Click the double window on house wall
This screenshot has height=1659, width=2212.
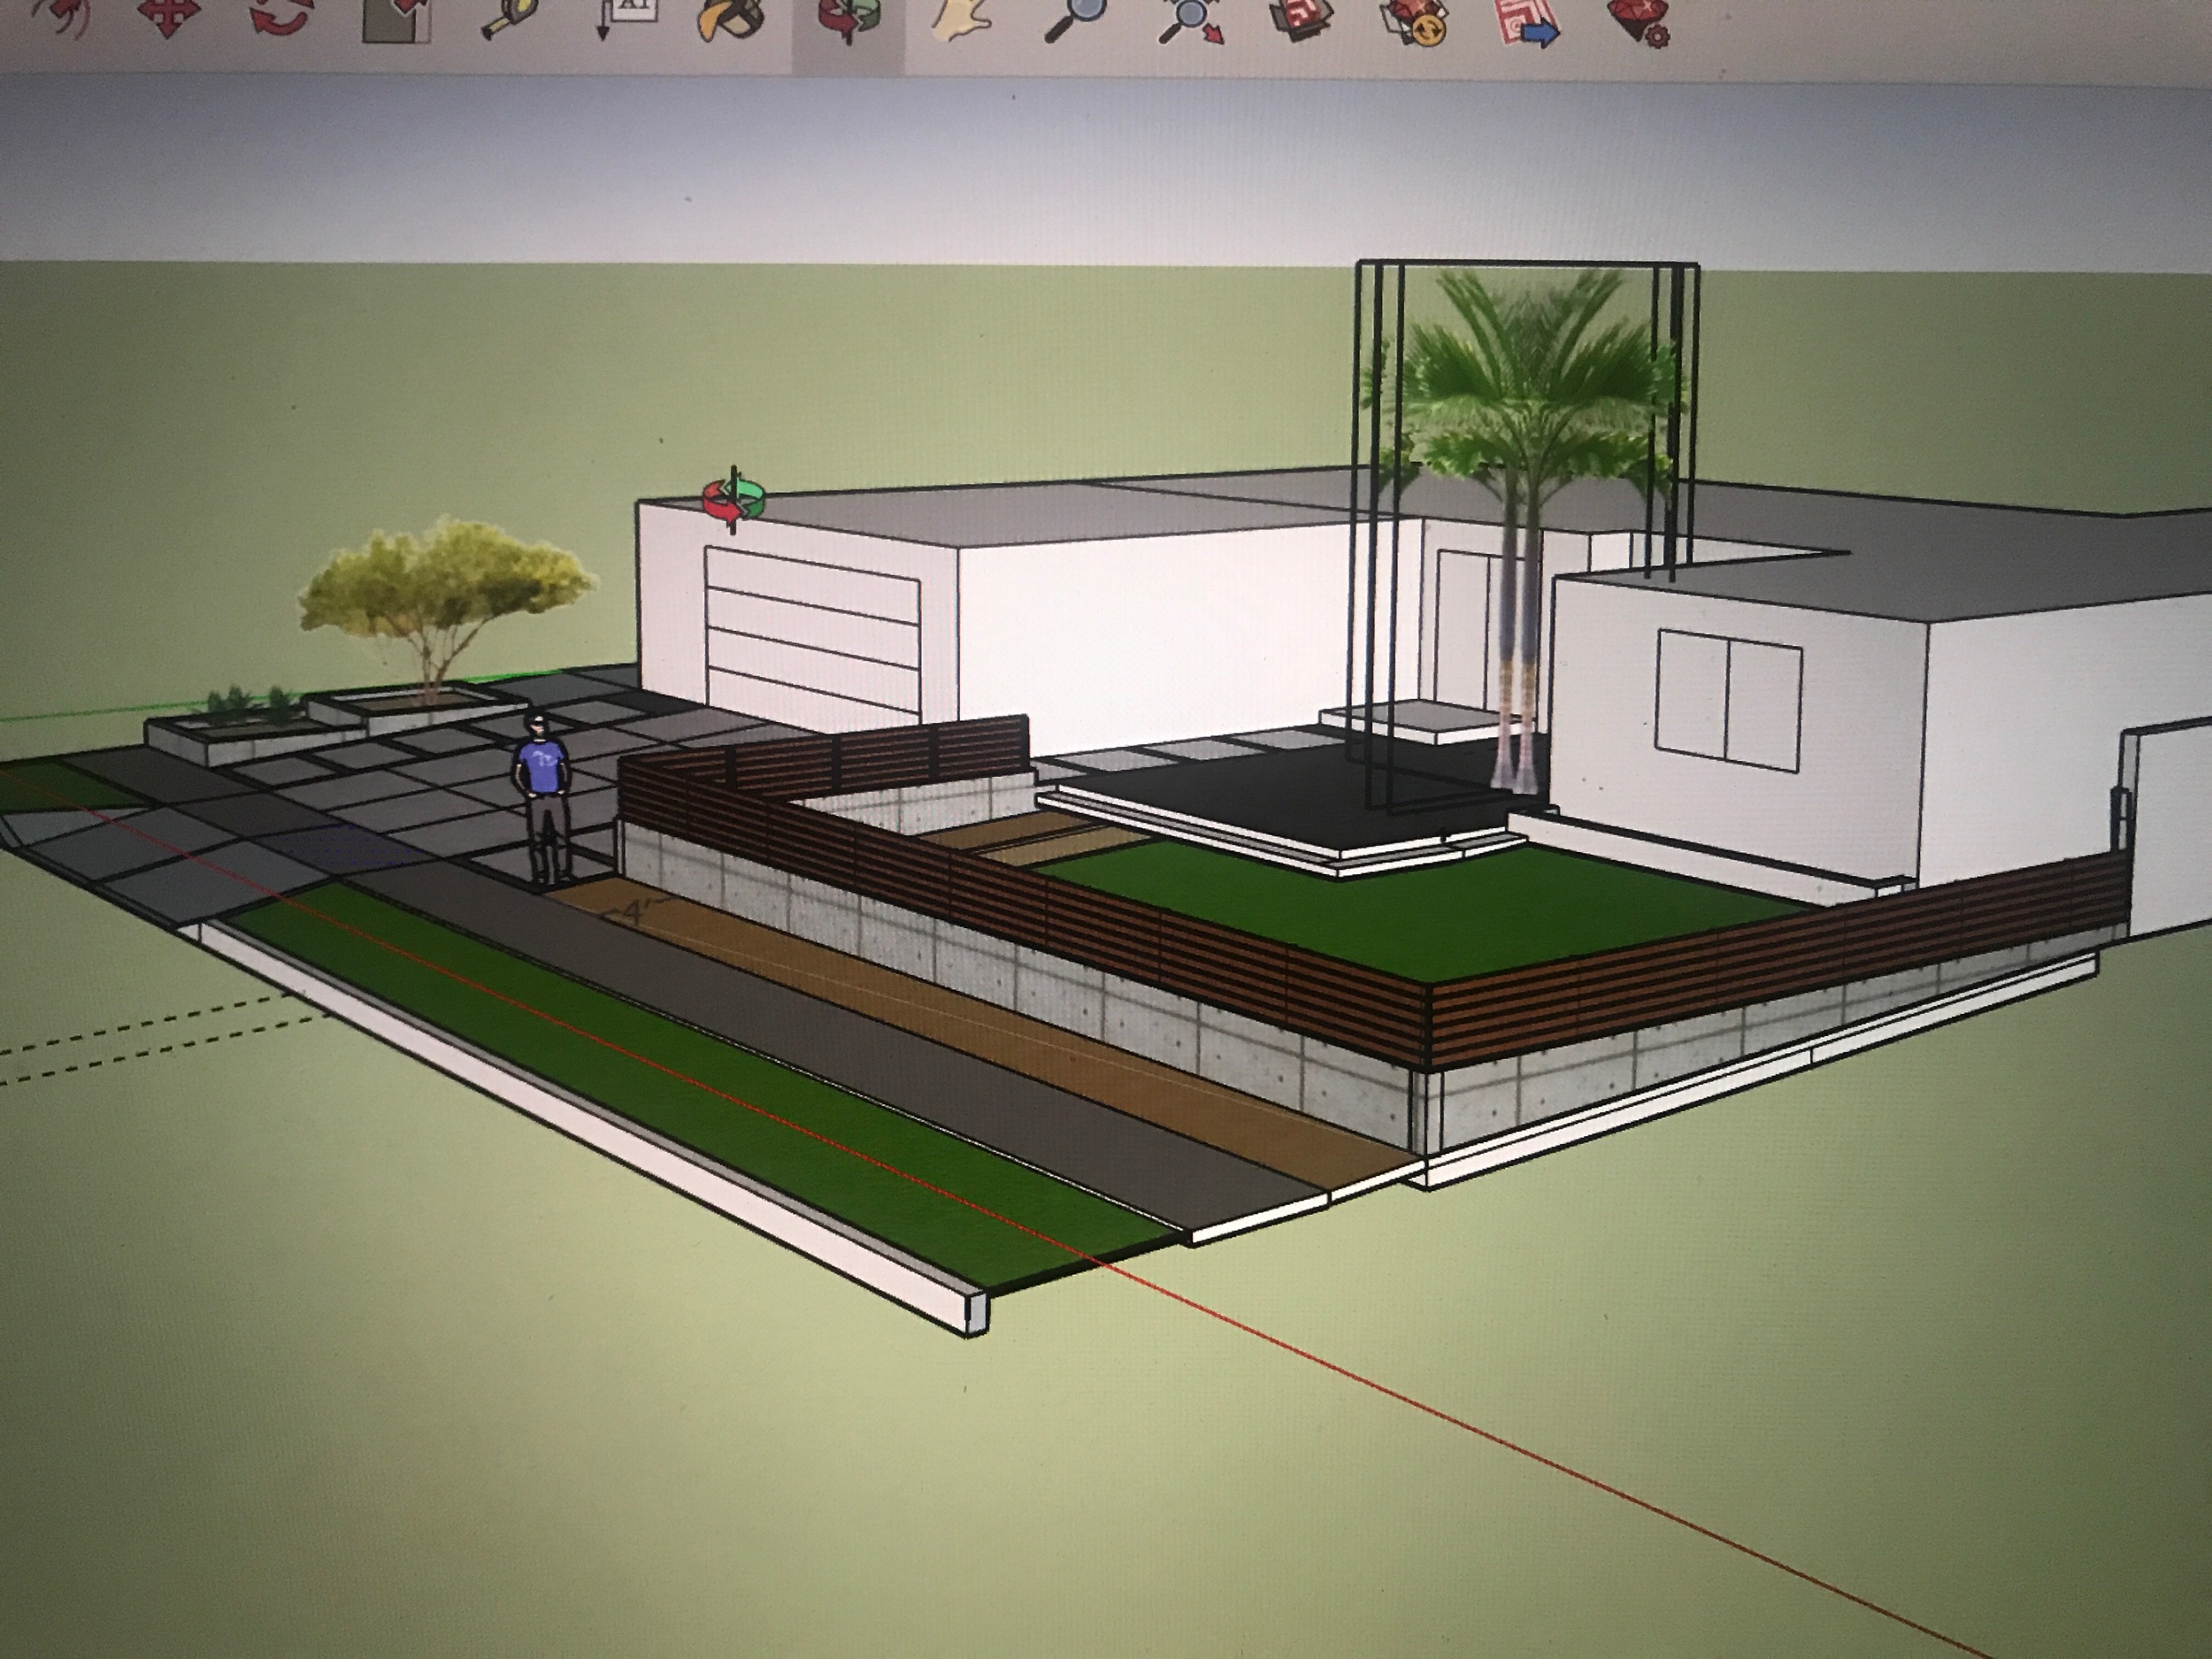[x=1729, y=699]
